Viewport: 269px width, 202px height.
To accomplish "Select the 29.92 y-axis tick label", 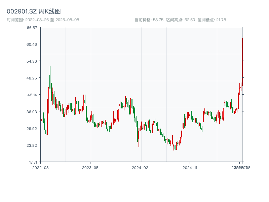I will click(x=32, y=129).
